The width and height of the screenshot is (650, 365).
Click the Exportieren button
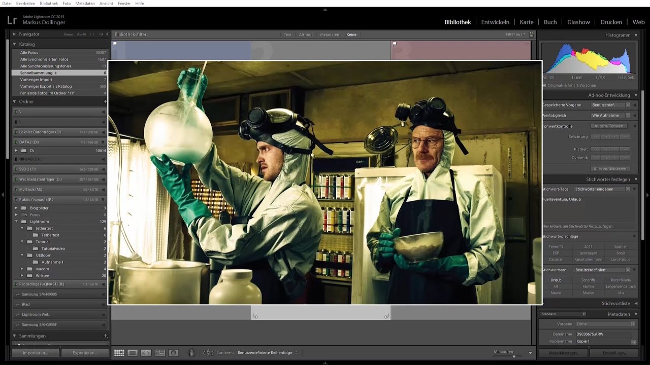[x=85, y=353]
